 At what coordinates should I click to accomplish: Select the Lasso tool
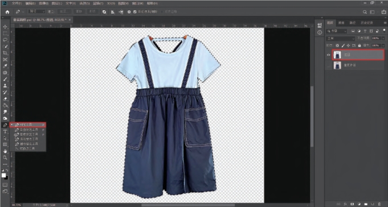(x=5, y=40)
